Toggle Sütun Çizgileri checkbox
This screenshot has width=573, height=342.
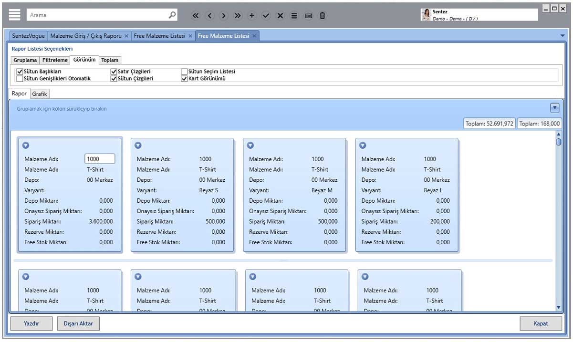point(114,78)
